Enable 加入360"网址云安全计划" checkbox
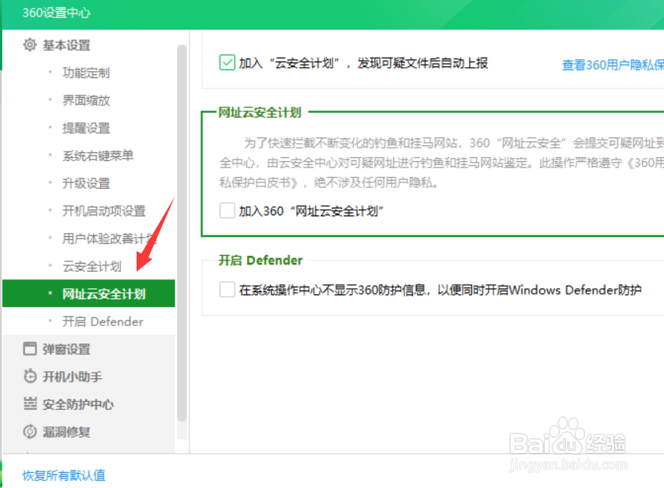The image size is (664, 488). point(227,211)
